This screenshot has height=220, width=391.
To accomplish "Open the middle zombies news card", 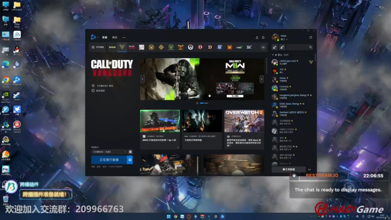I will click(x=202, y=130).
